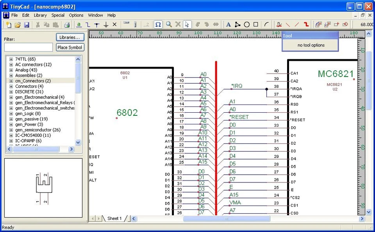Select the junction placement tool
The width and height of the screenshot is (375, 232).
click(x=97, y=24)
